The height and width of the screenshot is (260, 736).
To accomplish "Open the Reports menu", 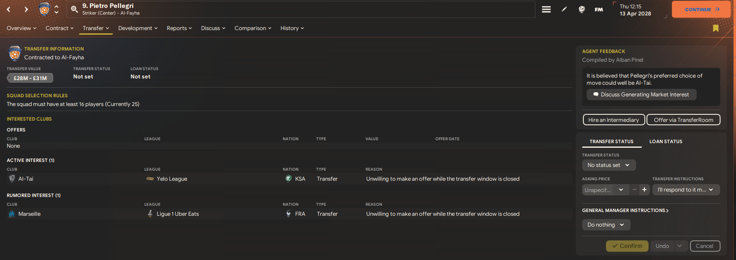I will click(x=179, y=28).
